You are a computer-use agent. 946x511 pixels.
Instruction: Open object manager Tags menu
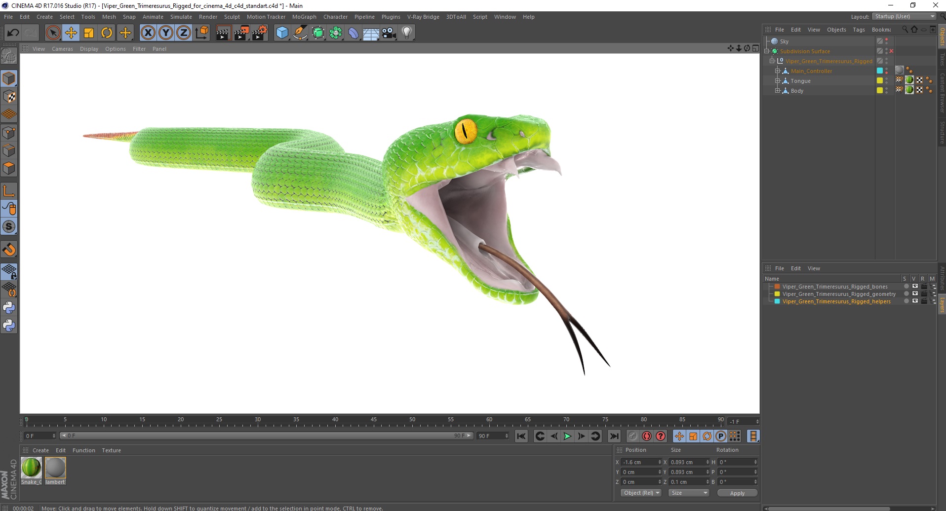click(859, 30)
